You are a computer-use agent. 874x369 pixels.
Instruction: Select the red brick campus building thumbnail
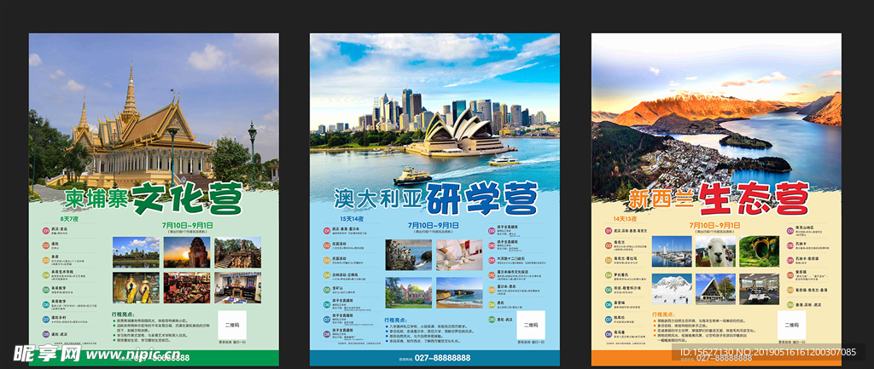409,292
